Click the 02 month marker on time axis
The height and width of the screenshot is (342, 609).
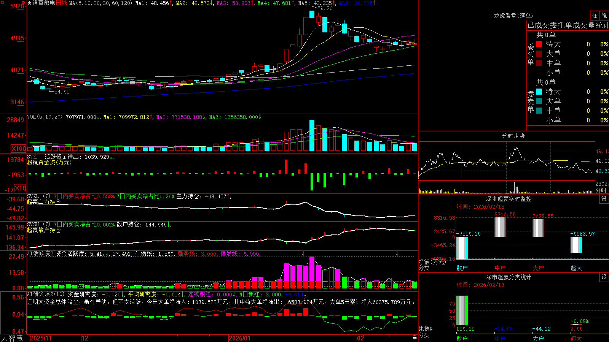[360, 338]
